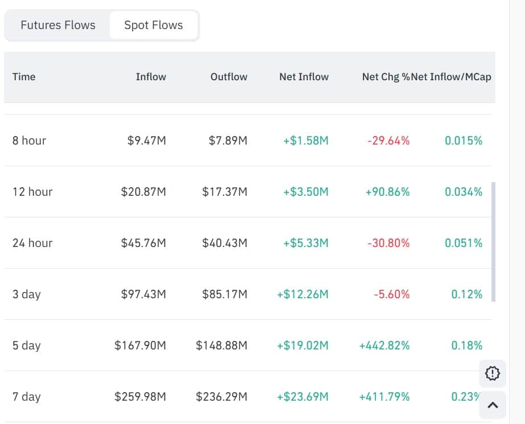Click the -30.80% net change value

coord(387,243)
